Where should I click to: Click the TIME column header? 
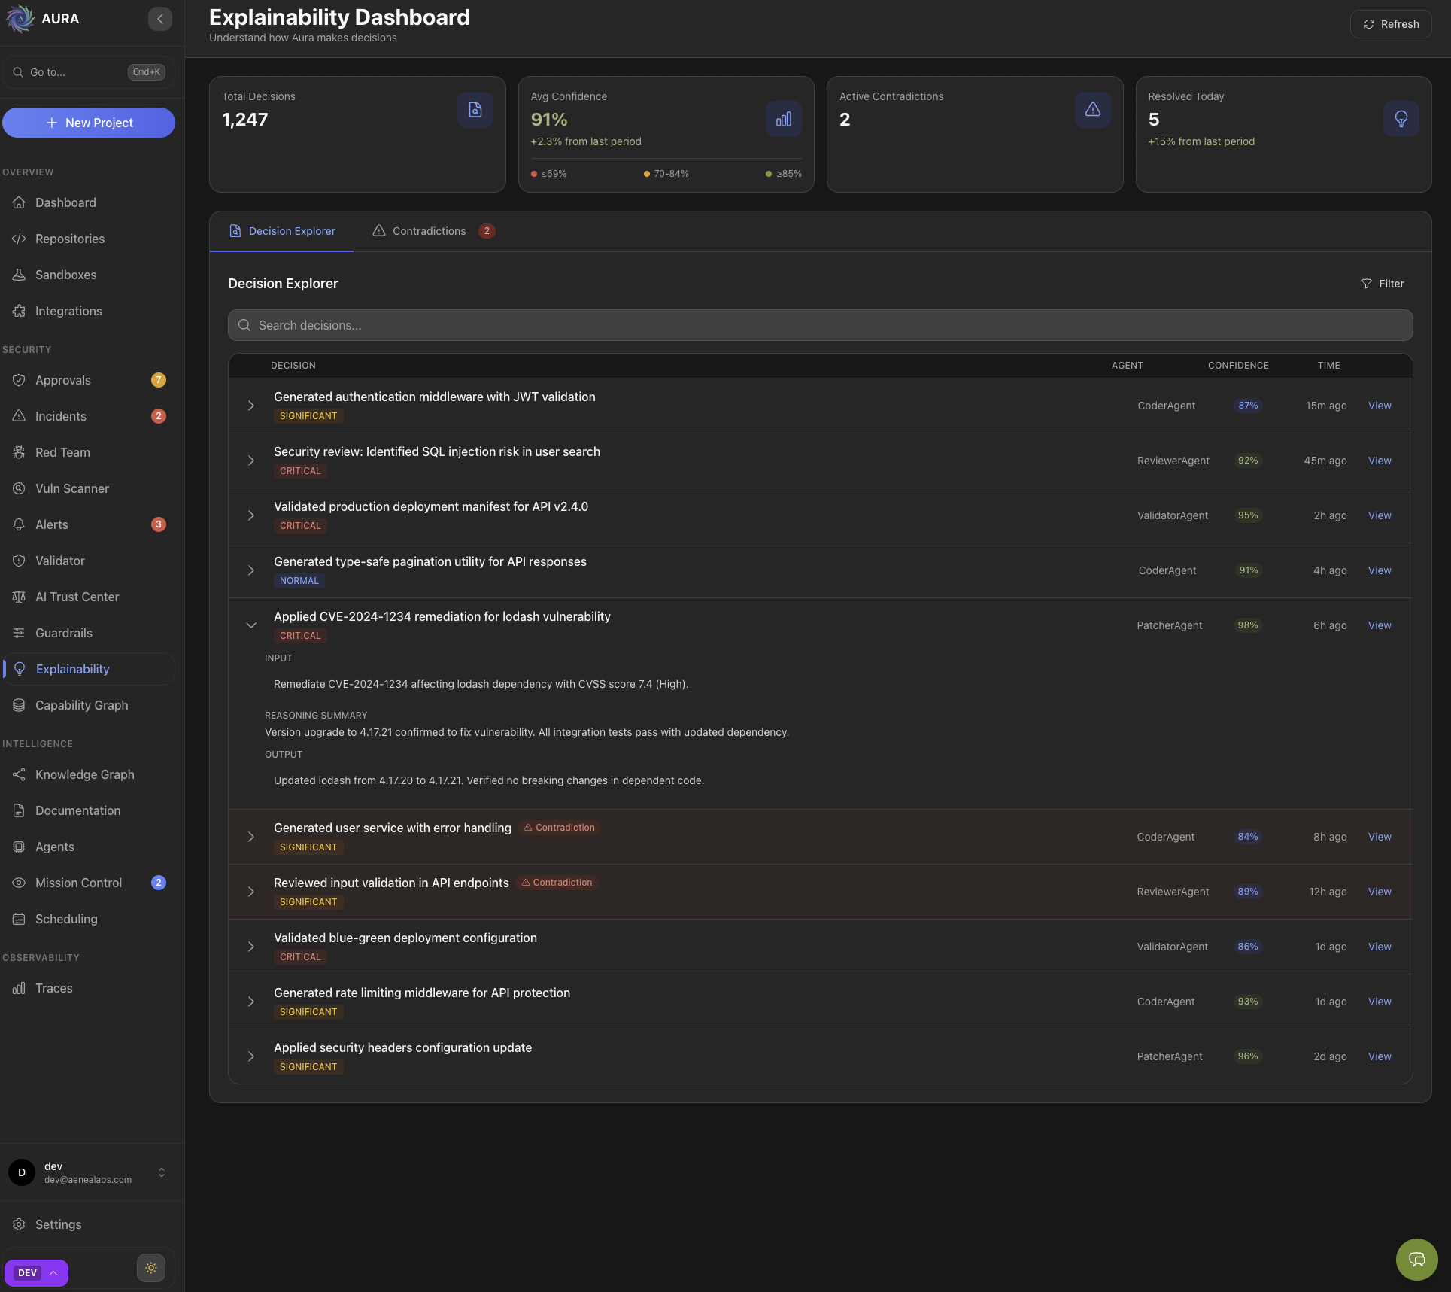tap(1328, 366)
